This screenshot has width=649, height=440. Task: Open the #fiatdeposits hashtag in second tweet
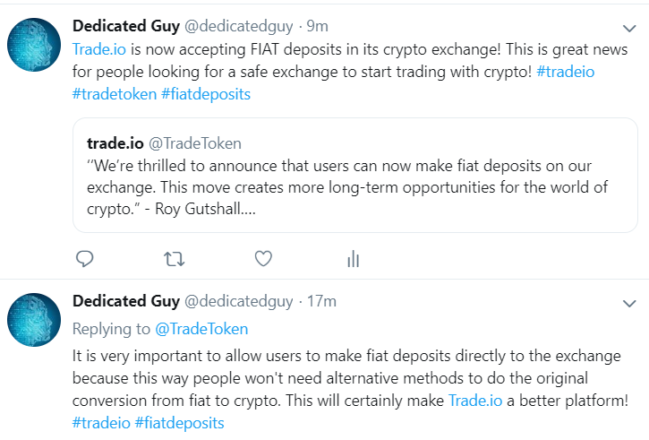click(179, 423)
